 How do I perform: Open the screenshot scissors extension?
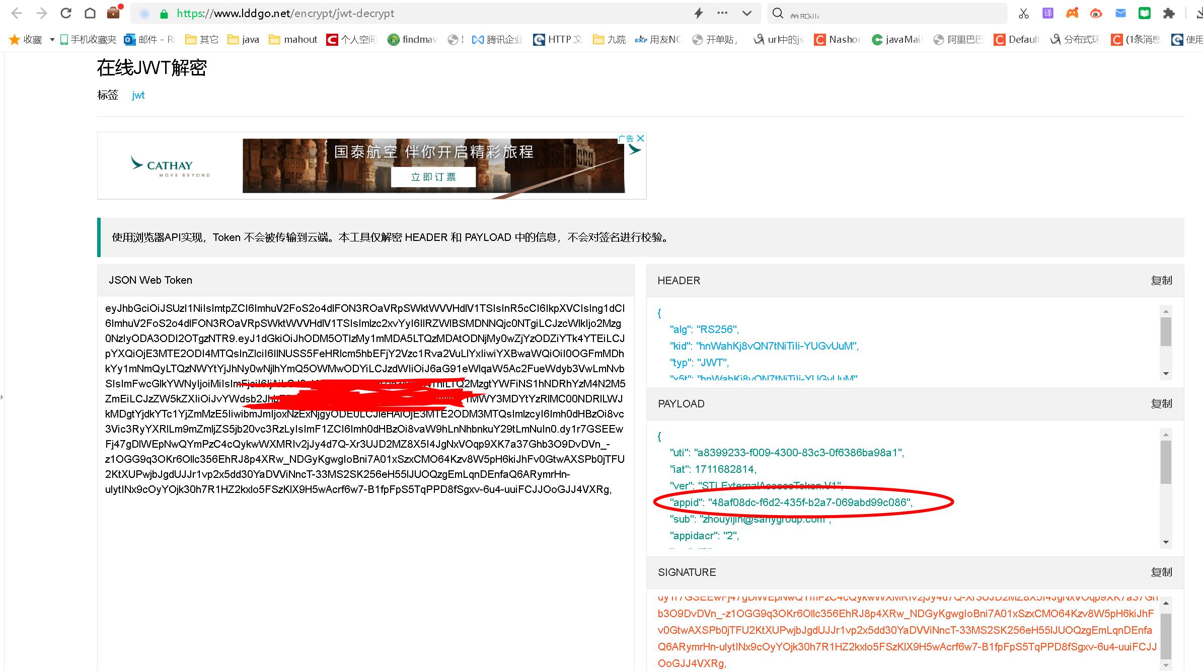1023,14
